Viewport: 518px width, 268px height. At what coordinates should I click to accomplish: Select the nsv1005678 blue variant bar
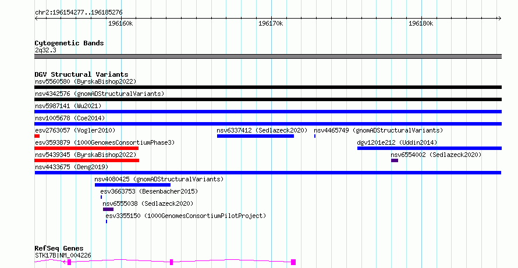coord(268,124)
